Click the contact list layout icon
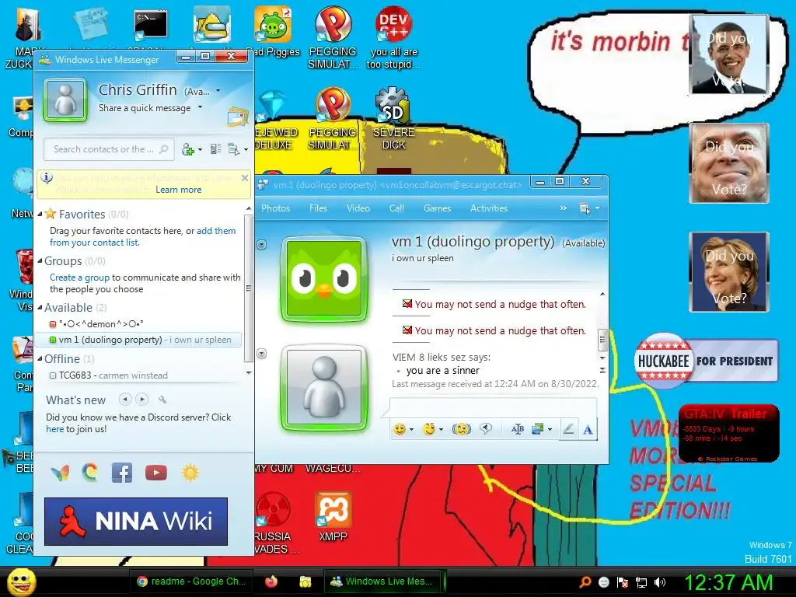This screenshot has width=796, height=597. (x=216, y=149)
